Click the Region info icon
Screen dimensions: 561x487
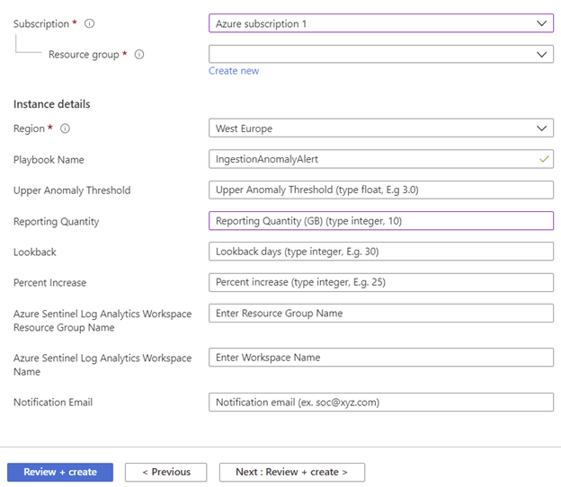65,128
